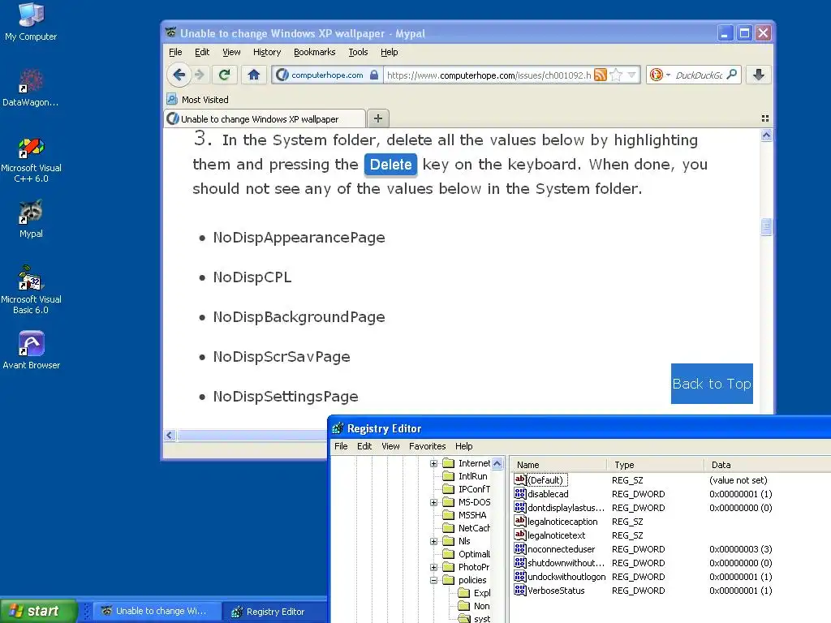Sort registry values by Name column
Viewport: 831px width, 623px height.
[558, 465]
